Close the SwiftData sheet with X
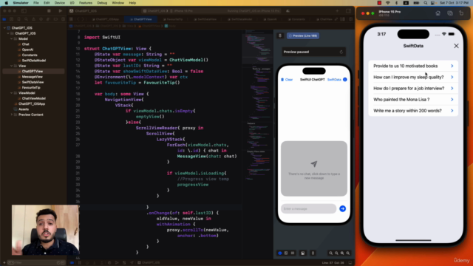Image resolution: width=473 pixels, height=266 pixels. coord(456,46)
